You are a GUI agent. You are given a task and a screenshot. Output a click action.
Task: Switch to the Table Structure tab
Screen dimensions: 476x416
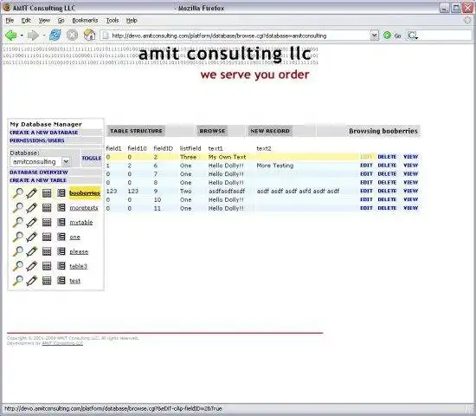tap(136, 131)
